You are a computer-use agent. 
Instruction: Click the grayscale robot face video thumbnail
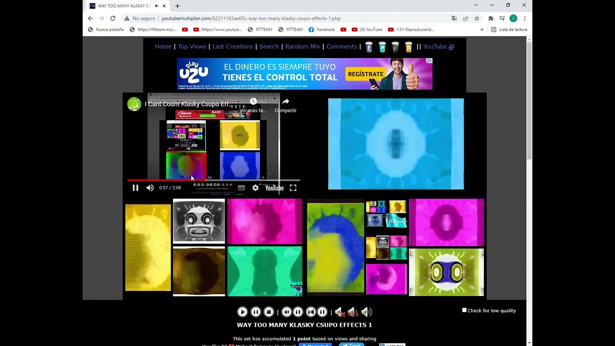(199, 221)
